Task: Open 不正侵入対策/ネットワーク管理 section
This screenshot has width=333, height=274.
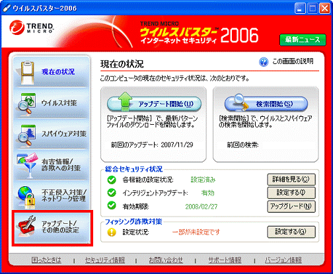Action: [x=52, y=195]
